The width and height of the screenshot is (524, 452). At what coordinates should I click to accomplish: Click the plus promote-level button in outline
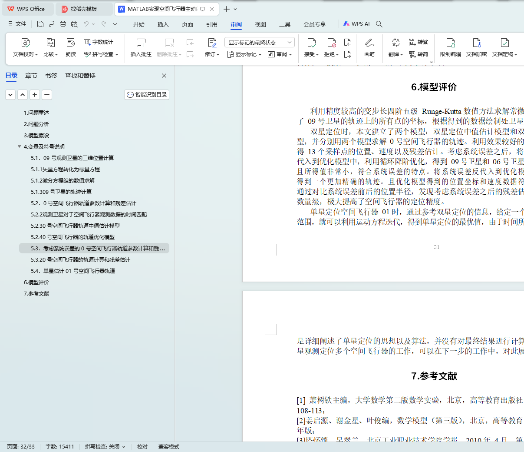click(x=35, y=94)
